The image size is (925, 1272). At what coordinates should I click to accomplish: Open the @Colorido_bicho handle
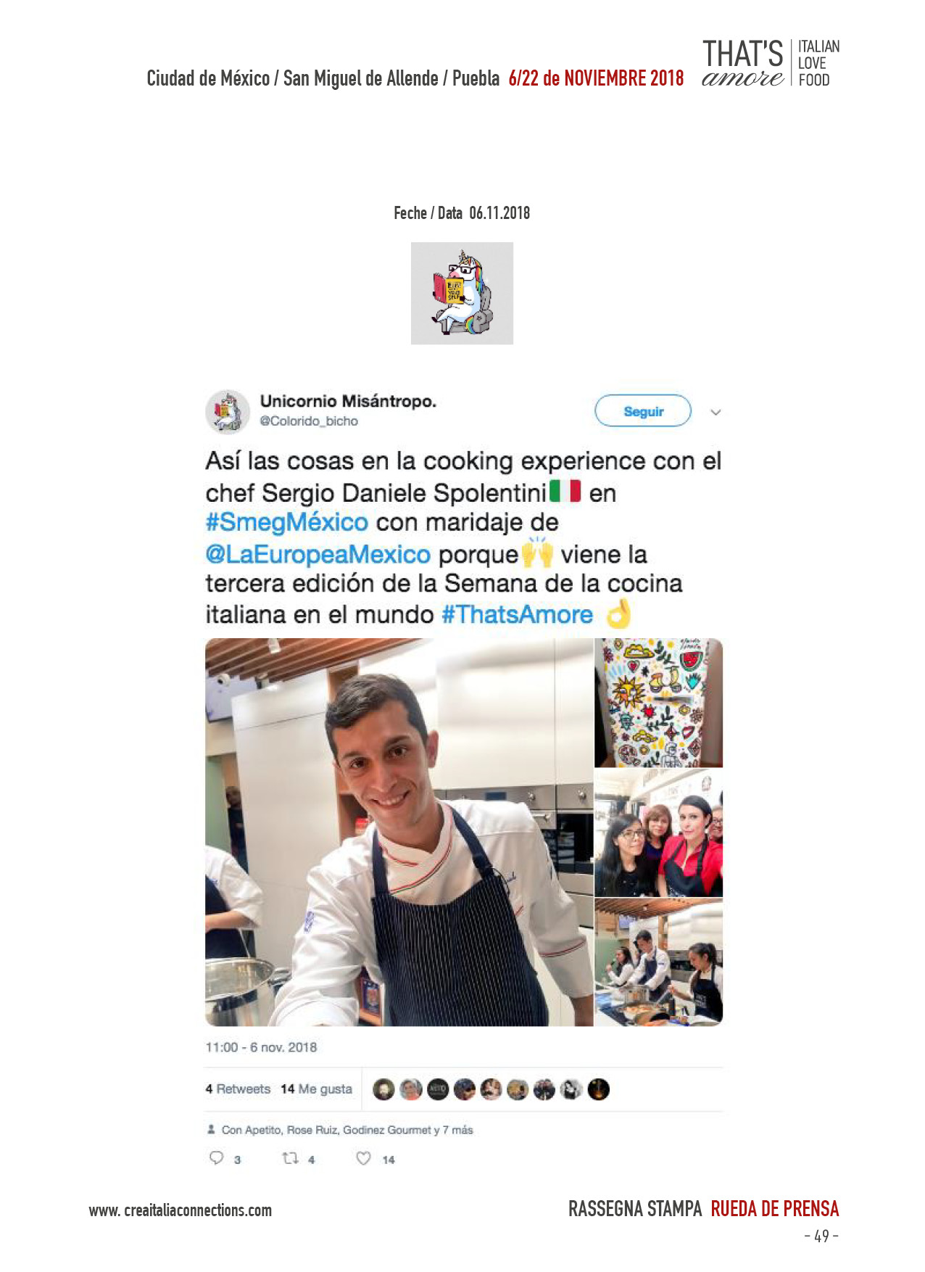pyautogui.click(x=309, y=421)
